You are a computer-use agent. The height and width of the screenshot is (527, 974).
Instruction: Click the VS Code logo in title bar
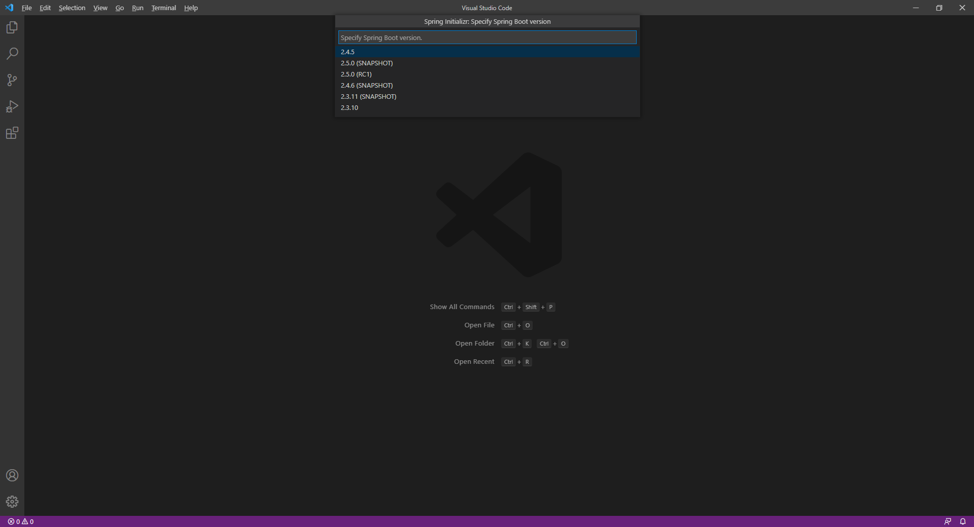coord(9,8)
